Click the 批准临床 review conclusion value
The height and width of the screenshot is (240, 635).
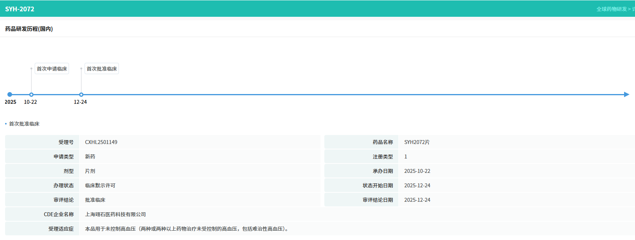coord(95,200)
